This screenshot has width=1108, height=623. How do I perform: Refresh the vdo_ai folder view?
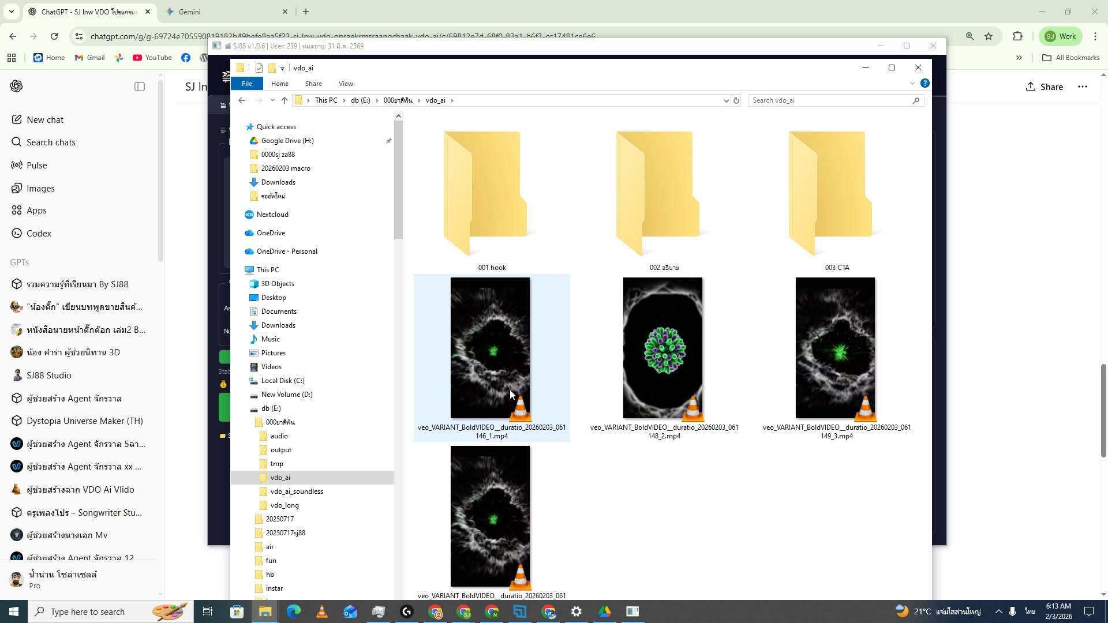[736, 100]
